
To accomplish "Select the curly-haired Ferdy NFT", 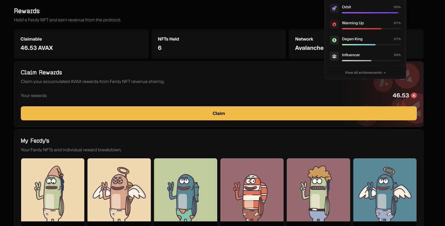I will point(318,190).
